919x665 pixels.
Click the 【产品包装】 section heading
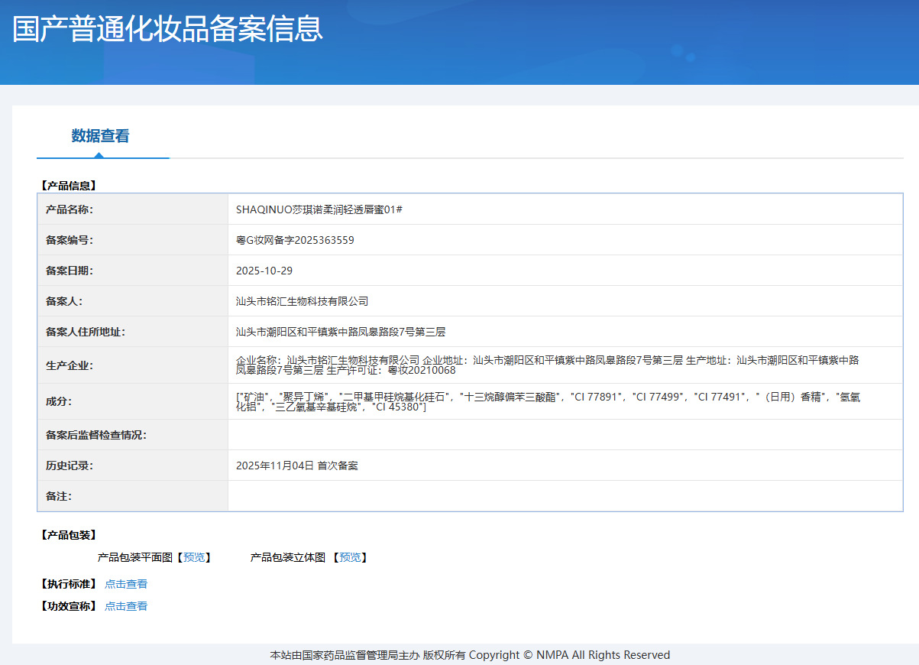pyautogui.click(x=68, y=535)
